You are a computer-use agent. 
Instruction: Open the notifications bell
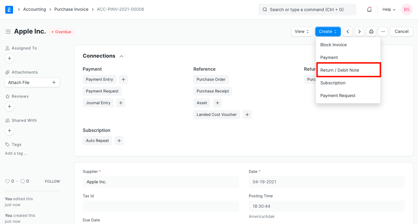[369, 9]
